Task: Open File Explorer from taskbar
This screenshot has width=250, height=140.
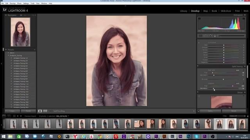Action: point(11,136)
